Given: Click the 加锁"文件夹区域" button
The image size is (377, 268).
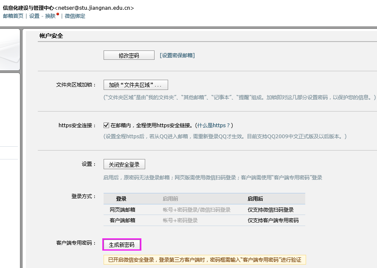Looking at the screenshot, I should [x=135, y=85].
